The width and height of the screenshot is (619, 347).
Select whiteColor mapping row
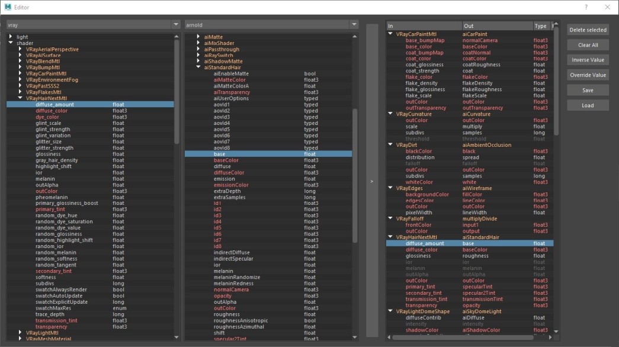tap(470, 182)
